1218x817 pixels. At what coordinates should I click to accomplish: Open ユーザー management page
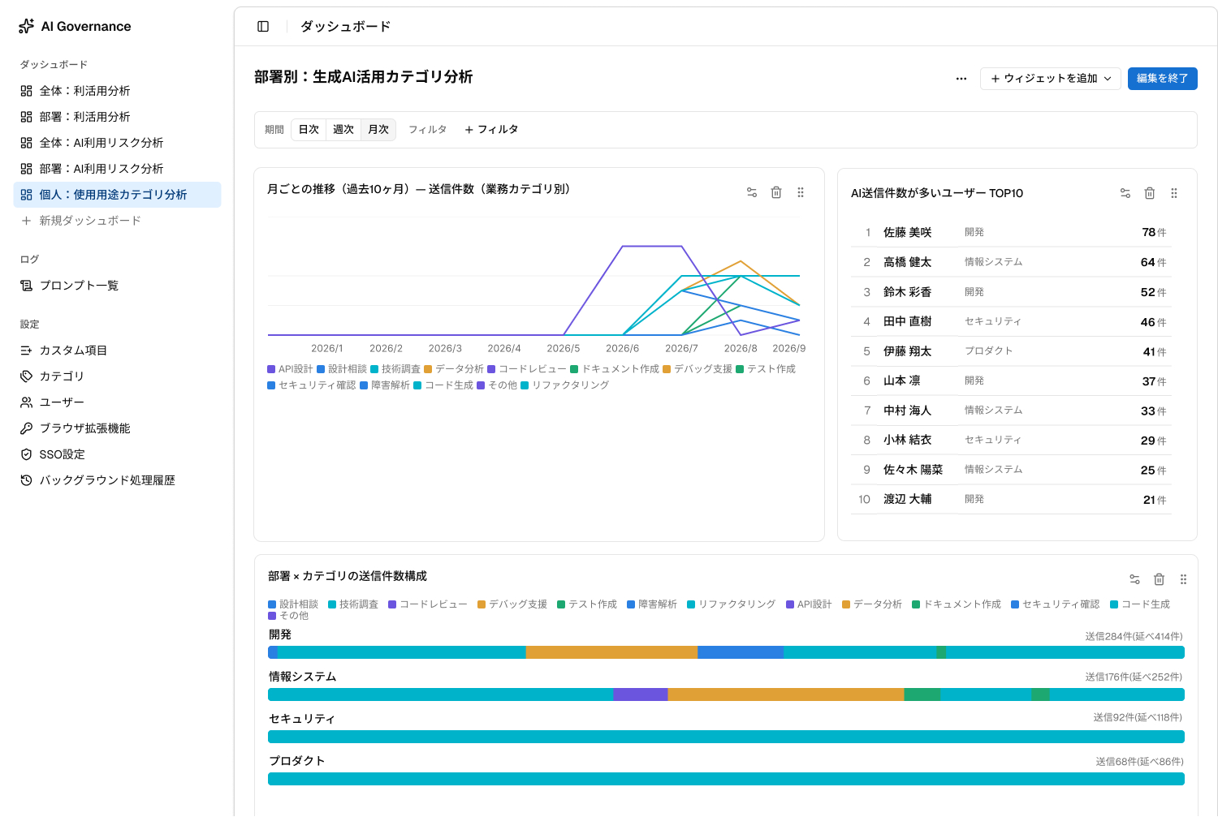point(117,402)
